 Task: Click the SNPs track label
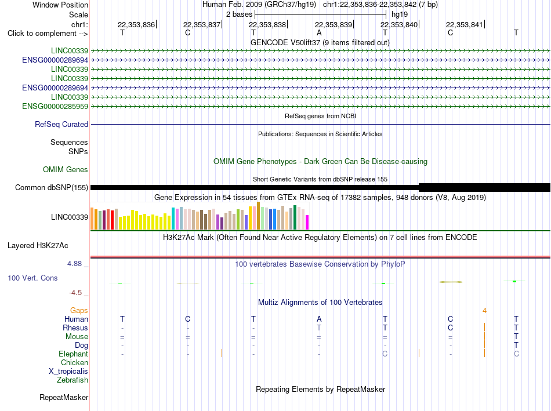tap(78, 151)
